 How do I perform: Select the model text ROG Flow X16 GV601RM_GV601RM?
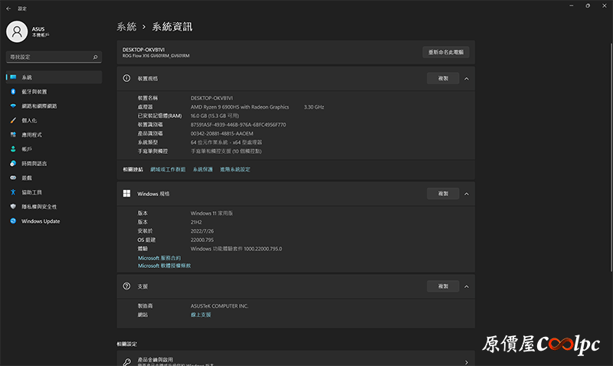point(156,56)
